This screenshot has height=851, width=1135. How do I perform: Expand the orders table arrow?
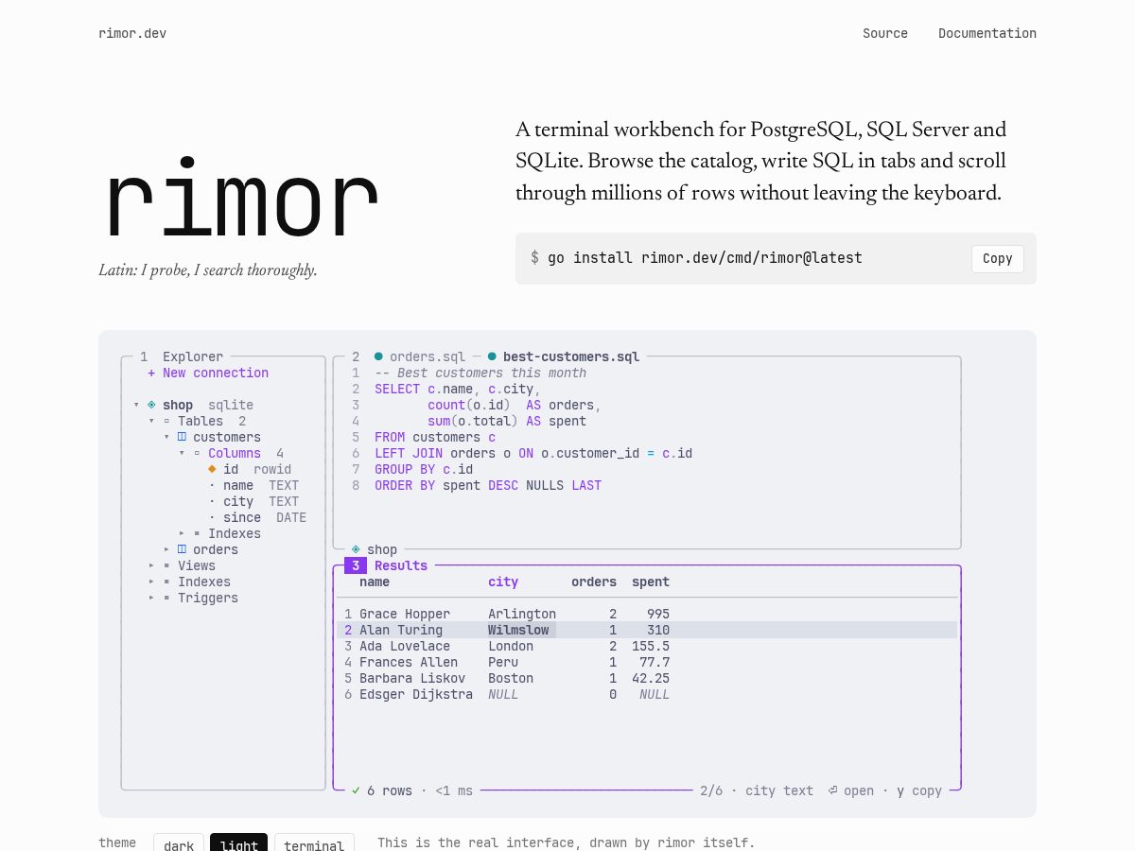pos(166,549)
